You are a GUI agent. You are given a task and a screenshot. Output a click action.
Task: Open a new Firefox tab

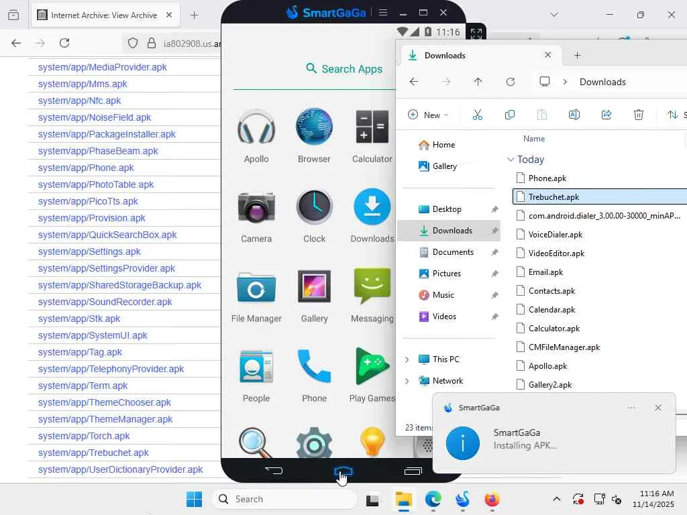[x=195, y=15]
